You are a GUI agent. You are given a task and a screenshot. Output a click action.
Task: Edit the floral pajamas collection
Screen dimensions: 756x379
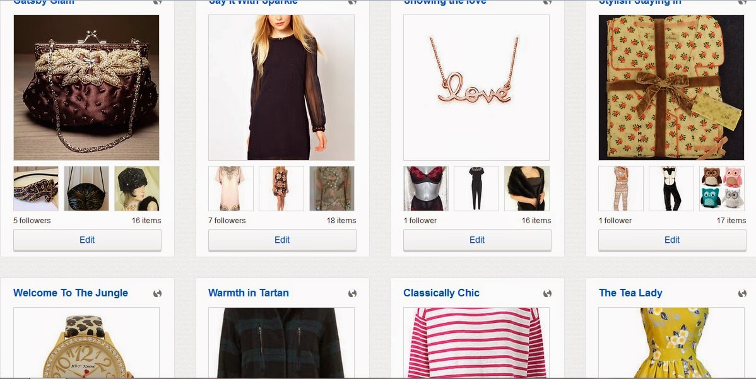coord(672,240)
